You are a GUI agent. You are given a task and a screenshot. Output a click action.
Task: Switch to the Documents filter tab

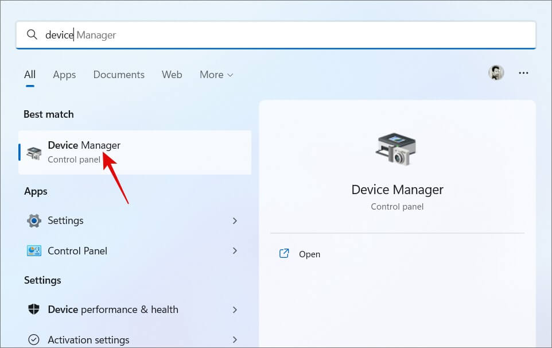(119, 75)
